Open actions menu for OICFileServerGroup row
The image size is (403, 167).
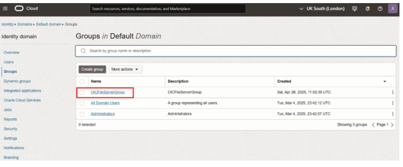click(392, 92)
